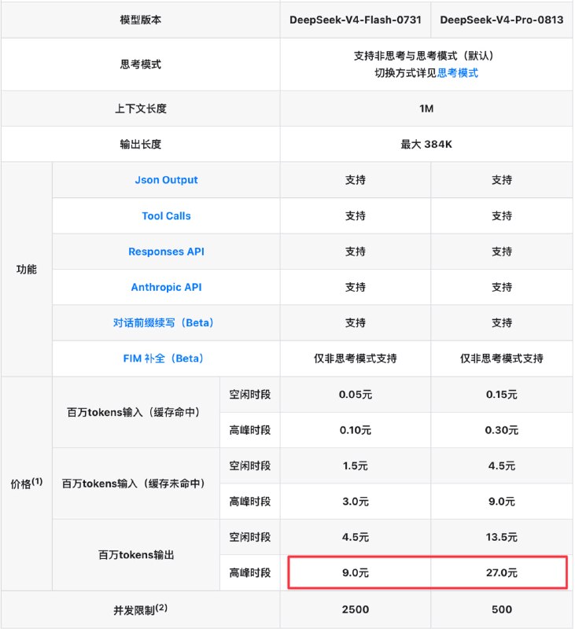575x629 pixels.
Task: Click 百万tokens输入（缓存命中）label
Action: point(133,412)
